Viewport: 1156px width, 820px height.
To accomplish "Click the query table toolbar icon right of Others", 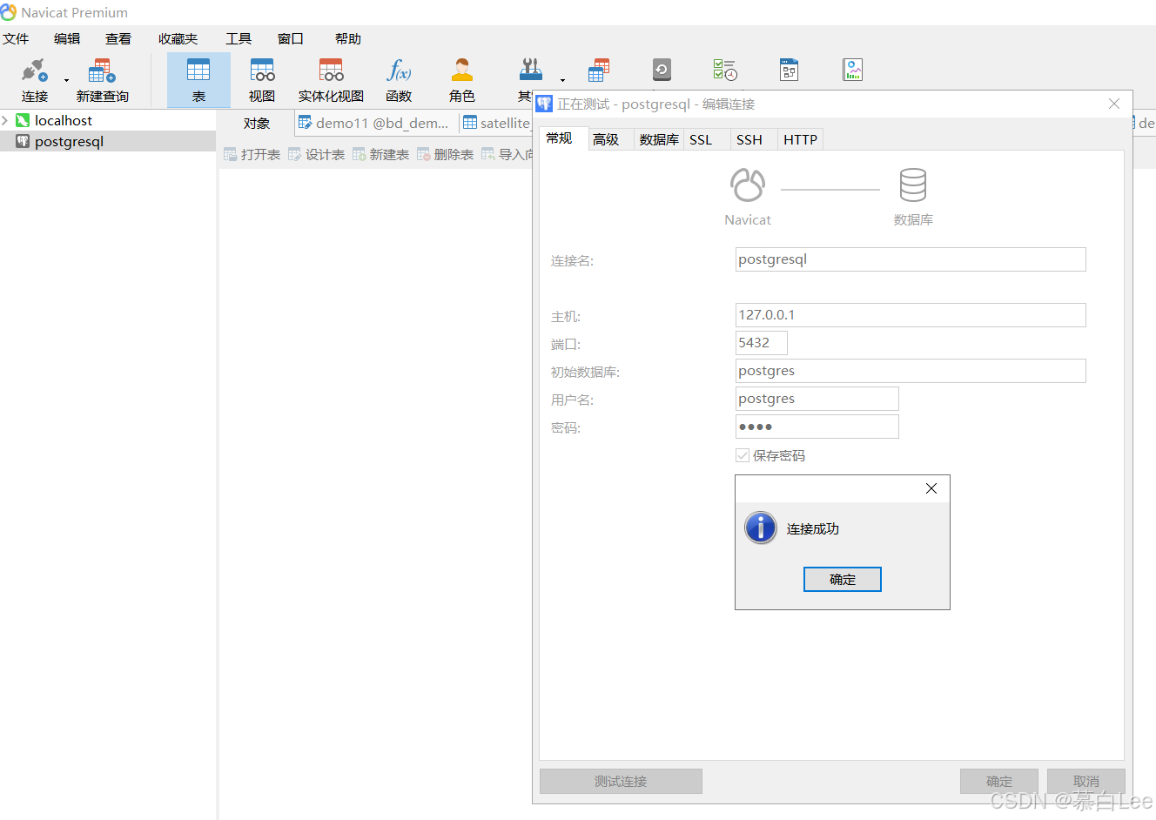I will pos(599,71).
